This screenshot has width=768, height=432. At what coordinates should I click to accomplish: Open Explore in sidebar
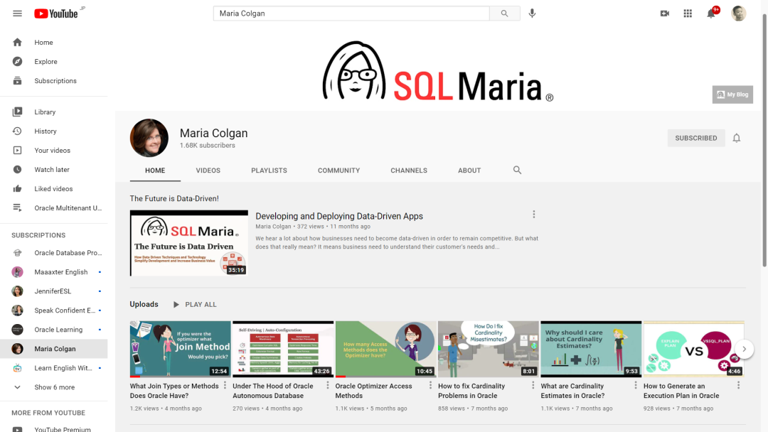pos(54,62)
